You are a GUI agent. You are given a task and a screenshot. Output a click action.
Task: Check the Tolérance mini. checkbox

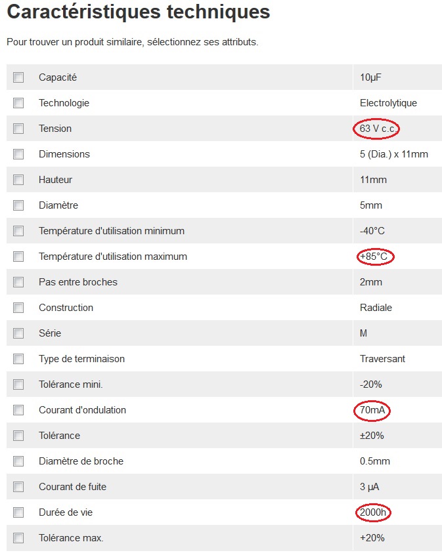tap(18, 384)
